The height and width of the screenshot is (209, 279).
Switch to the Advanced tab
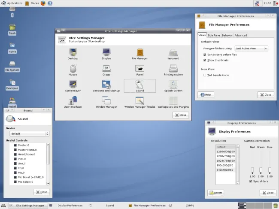pos(241,35)
